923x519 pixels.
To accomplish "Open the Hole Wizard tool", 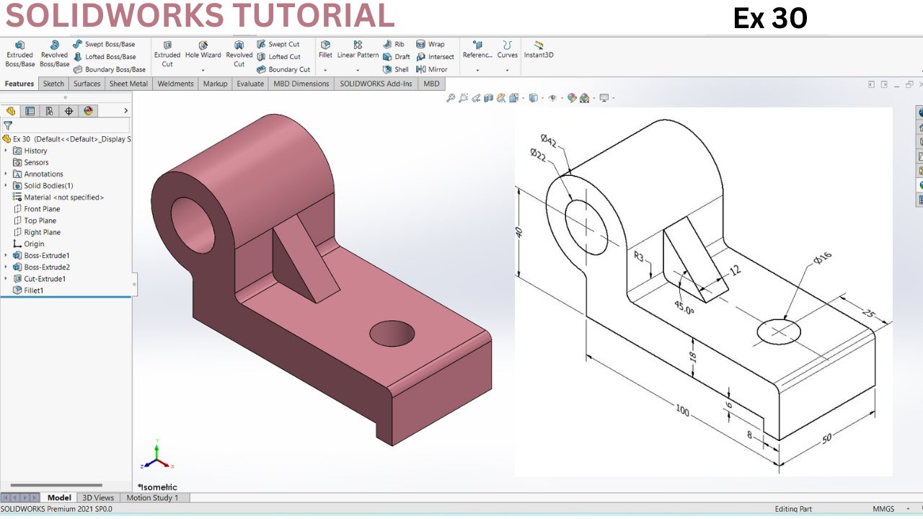I will pos(203,50).
